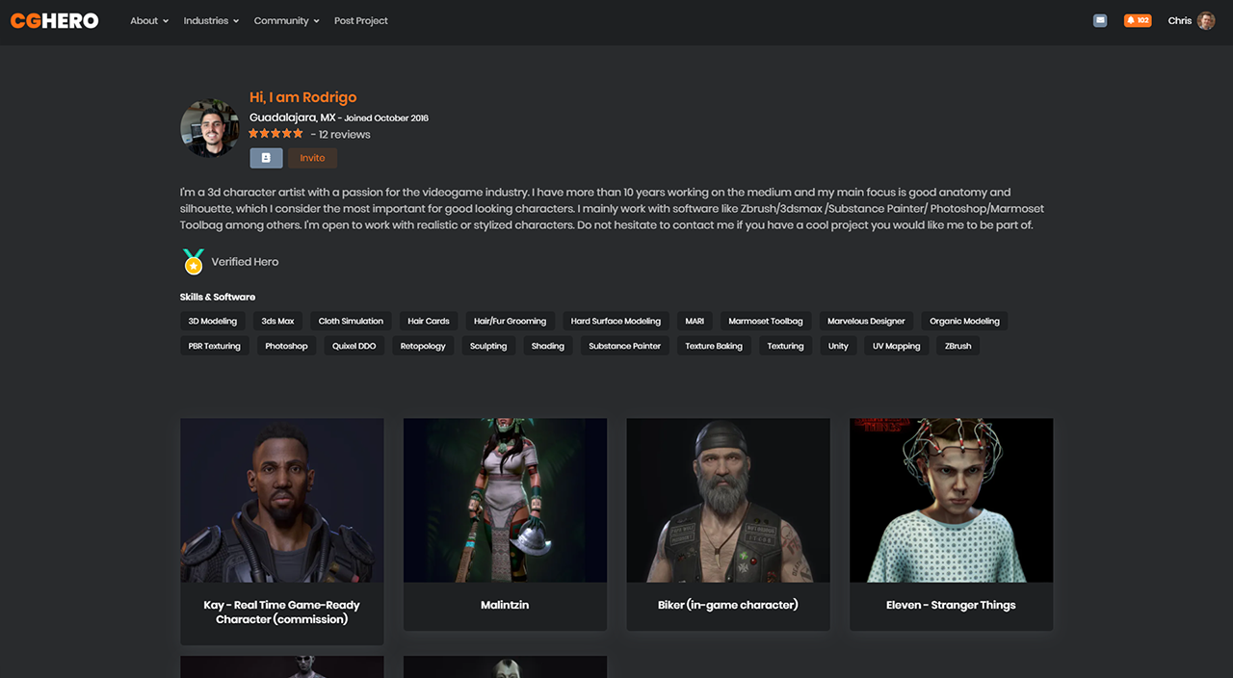1233x678 pixels.
Task: Select the Unity tag
Action: click(x=838, y=346)
